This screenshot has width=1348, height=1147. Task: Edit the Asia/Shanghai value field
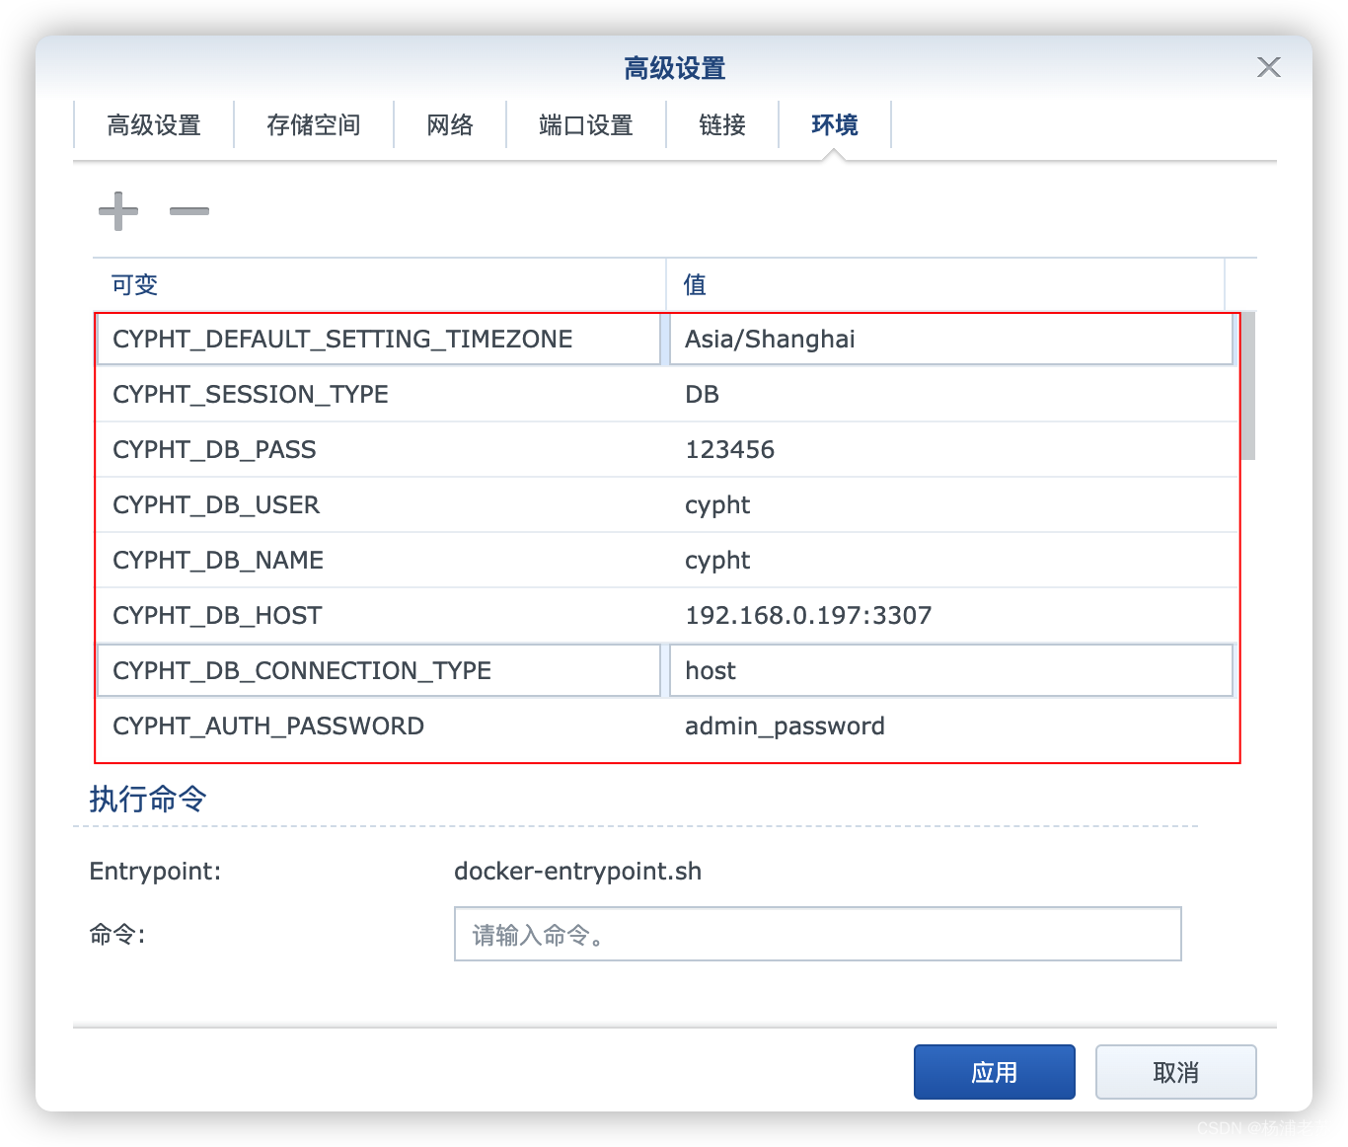(x=951, y=340)
